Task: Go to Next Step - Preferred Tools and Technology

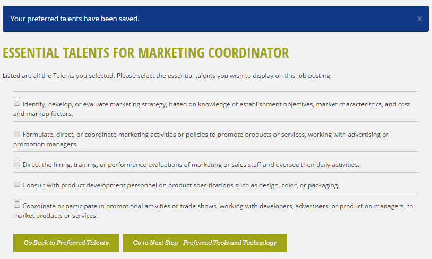Action: coord(205,243)
